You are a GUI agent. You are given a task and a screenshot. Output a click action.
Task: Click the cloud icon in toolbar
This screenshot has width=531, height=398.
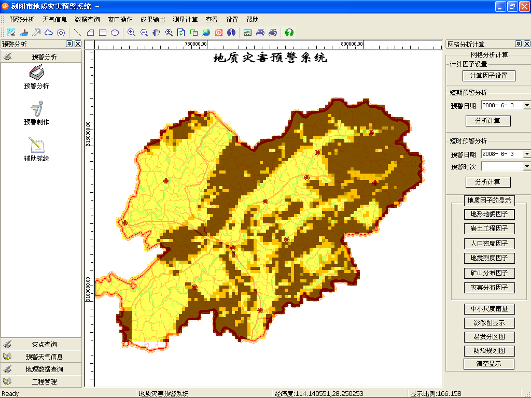point(49,32)
